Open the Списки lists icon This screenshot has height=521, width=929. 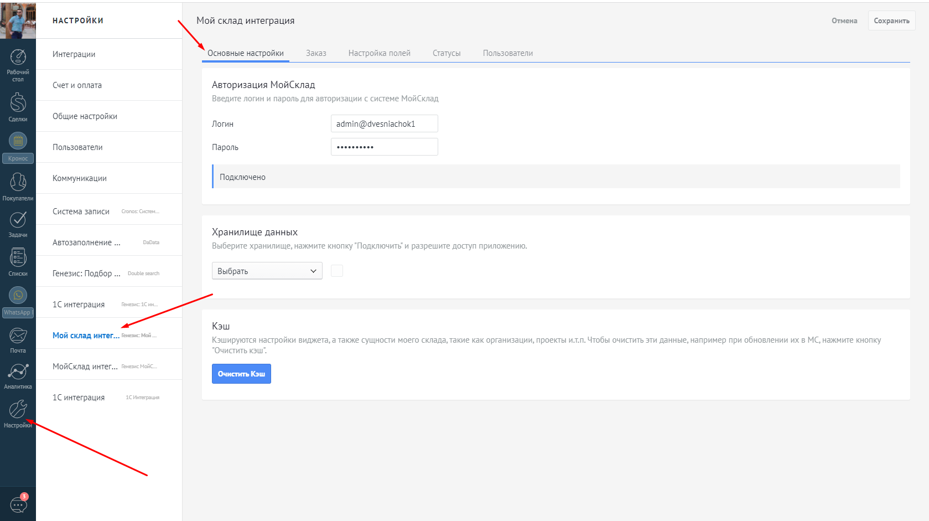tap(18, 258)
